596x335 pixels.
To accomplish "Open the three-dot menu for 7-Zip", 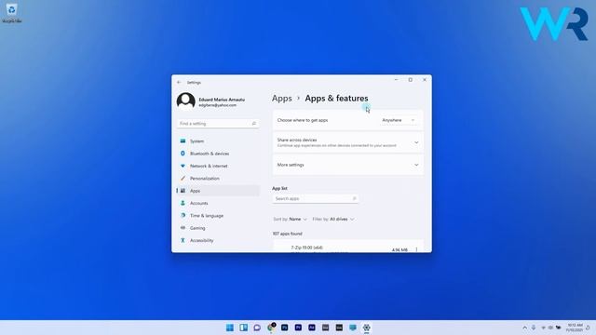I will pyautogui.click(x=416, y=249).
